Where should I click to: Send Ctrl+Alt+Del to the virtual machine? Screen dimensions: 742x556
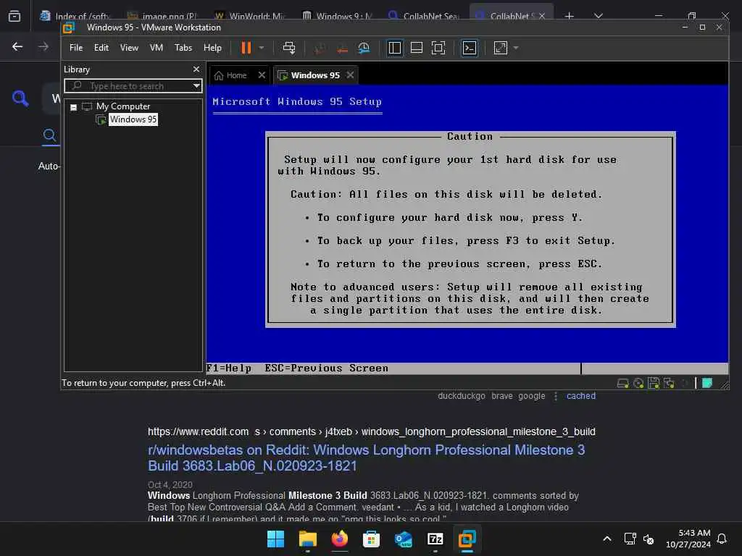click(288, 48)
